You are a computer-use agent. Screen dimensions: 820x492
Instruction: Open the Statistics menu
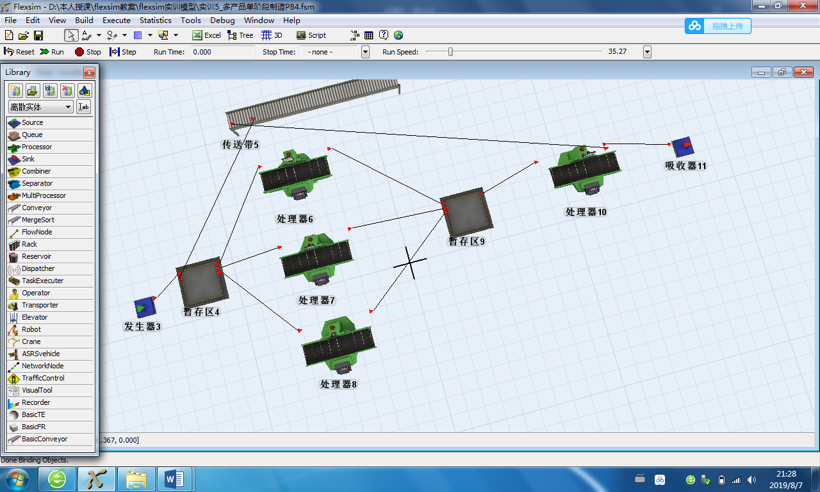click(156, 20)
